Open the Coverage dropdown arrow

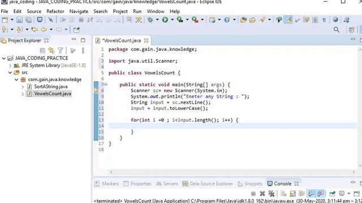187,20
